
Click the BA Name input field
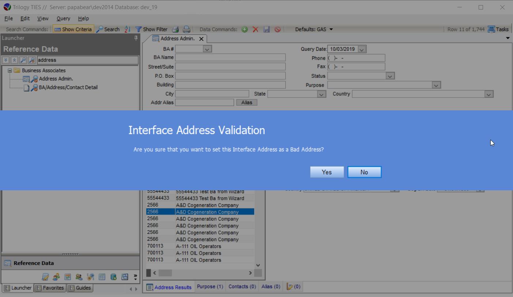pyautogui.click(x=230, y=58)
